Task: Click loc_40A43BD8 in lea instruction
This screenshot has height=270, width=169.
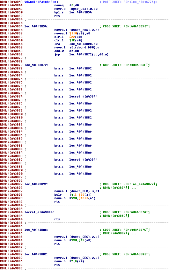Action: 81,44
